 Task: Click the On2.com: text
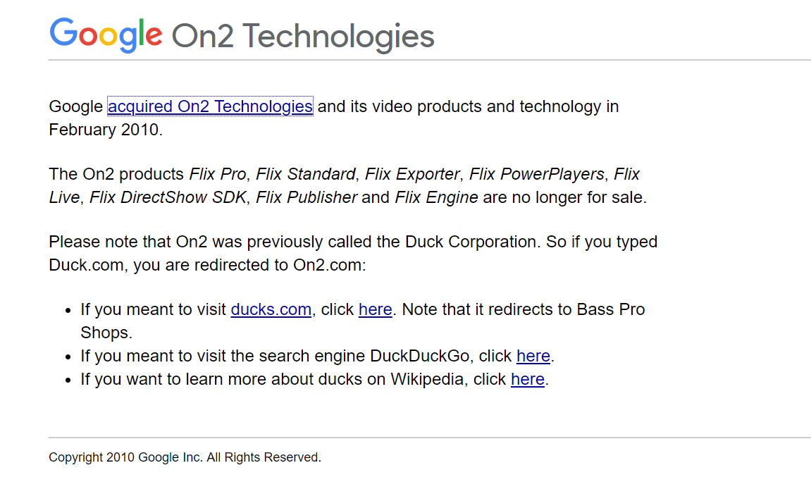pos(330,265)
